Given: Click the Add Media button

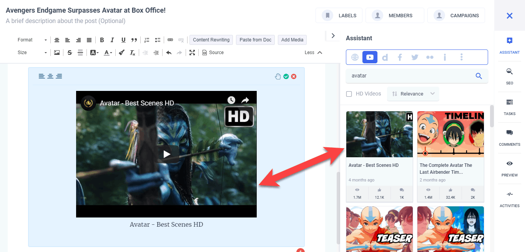Looking at the screenshot, I should coord(292,40).
